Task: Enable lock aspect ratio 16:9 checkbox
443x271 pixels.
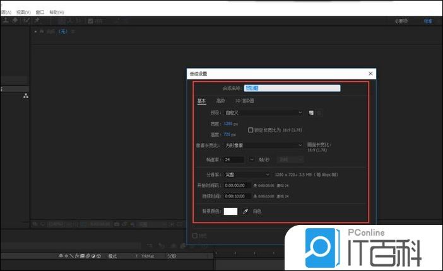Action: 251,130
